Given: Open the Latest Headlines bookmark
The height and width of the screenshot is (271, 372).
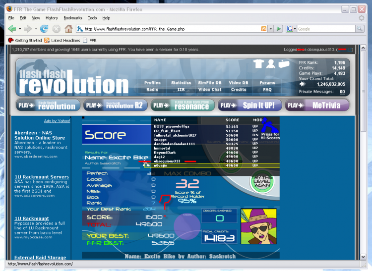Looking at the screenshot, I should [x=62, y=40].
